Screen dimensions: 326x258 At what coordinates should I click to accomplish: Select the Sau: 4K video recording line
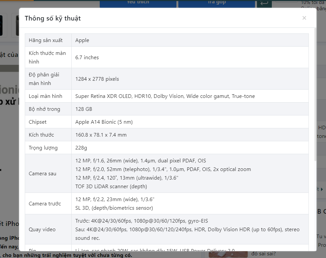point(187,234)
